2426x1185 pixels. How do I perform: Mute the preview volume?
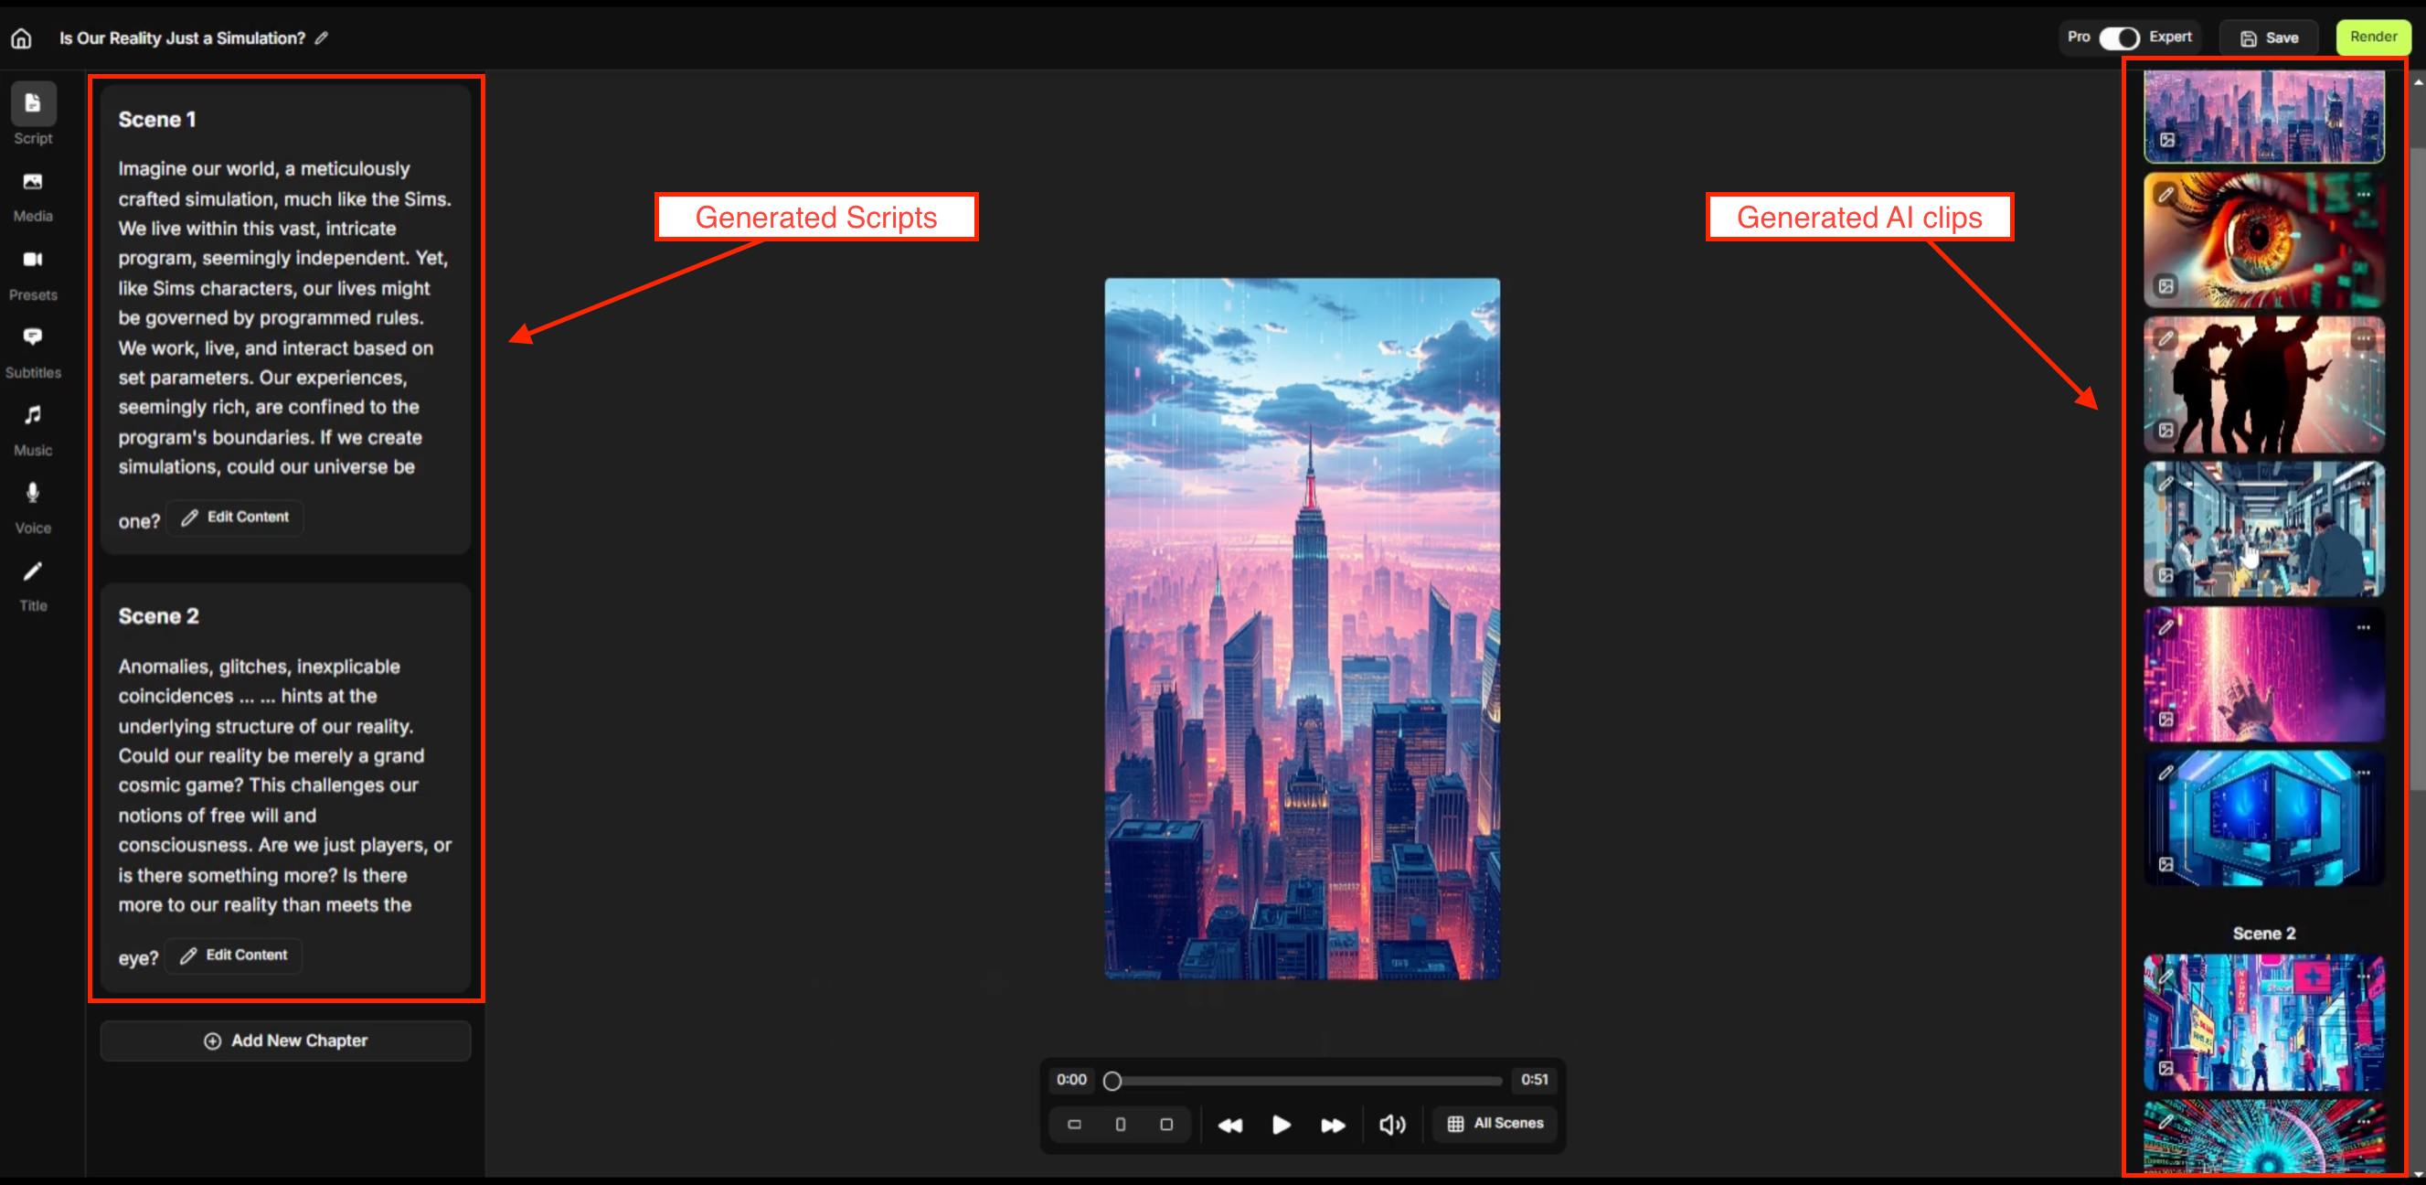point(1392,1125)
